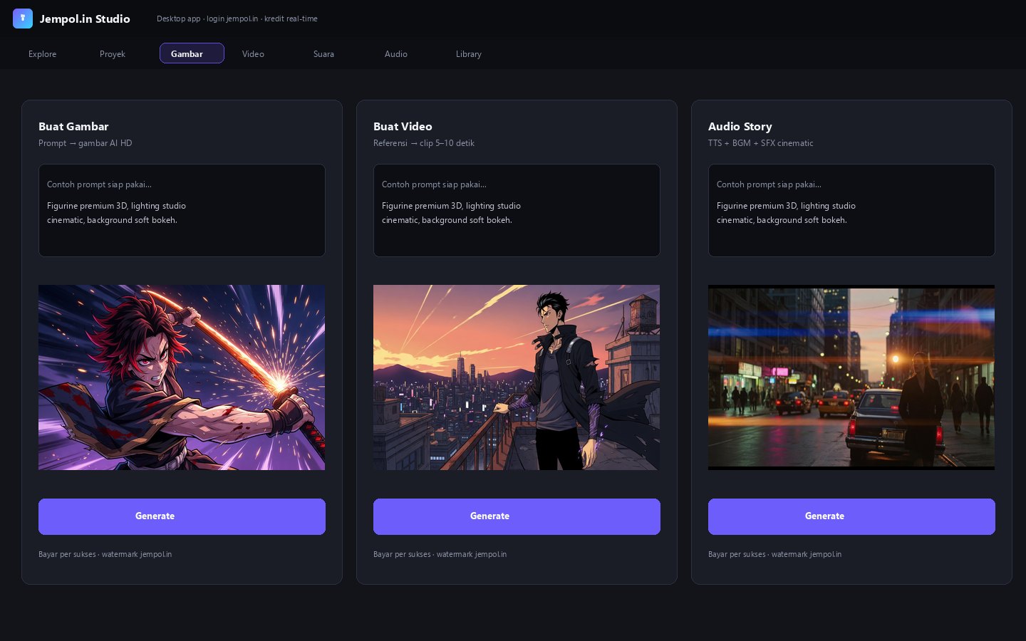Switch to the Proyek tab
Viewport: 1026px width, 641px height.
coord(113,54)
